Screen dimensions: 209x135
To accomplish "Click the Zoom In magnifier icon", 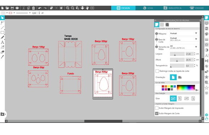I will pyautogui.click(x=68, y=8).
